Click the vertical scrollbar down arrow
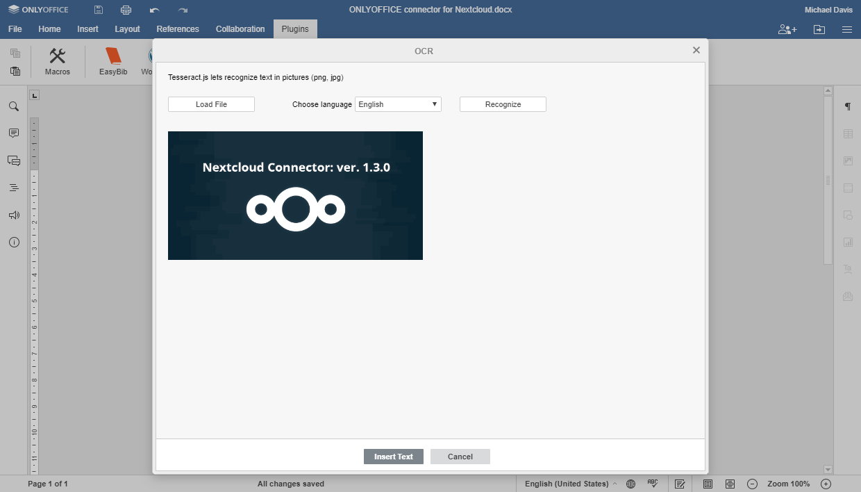861x492 pixels. click(828, 470)
